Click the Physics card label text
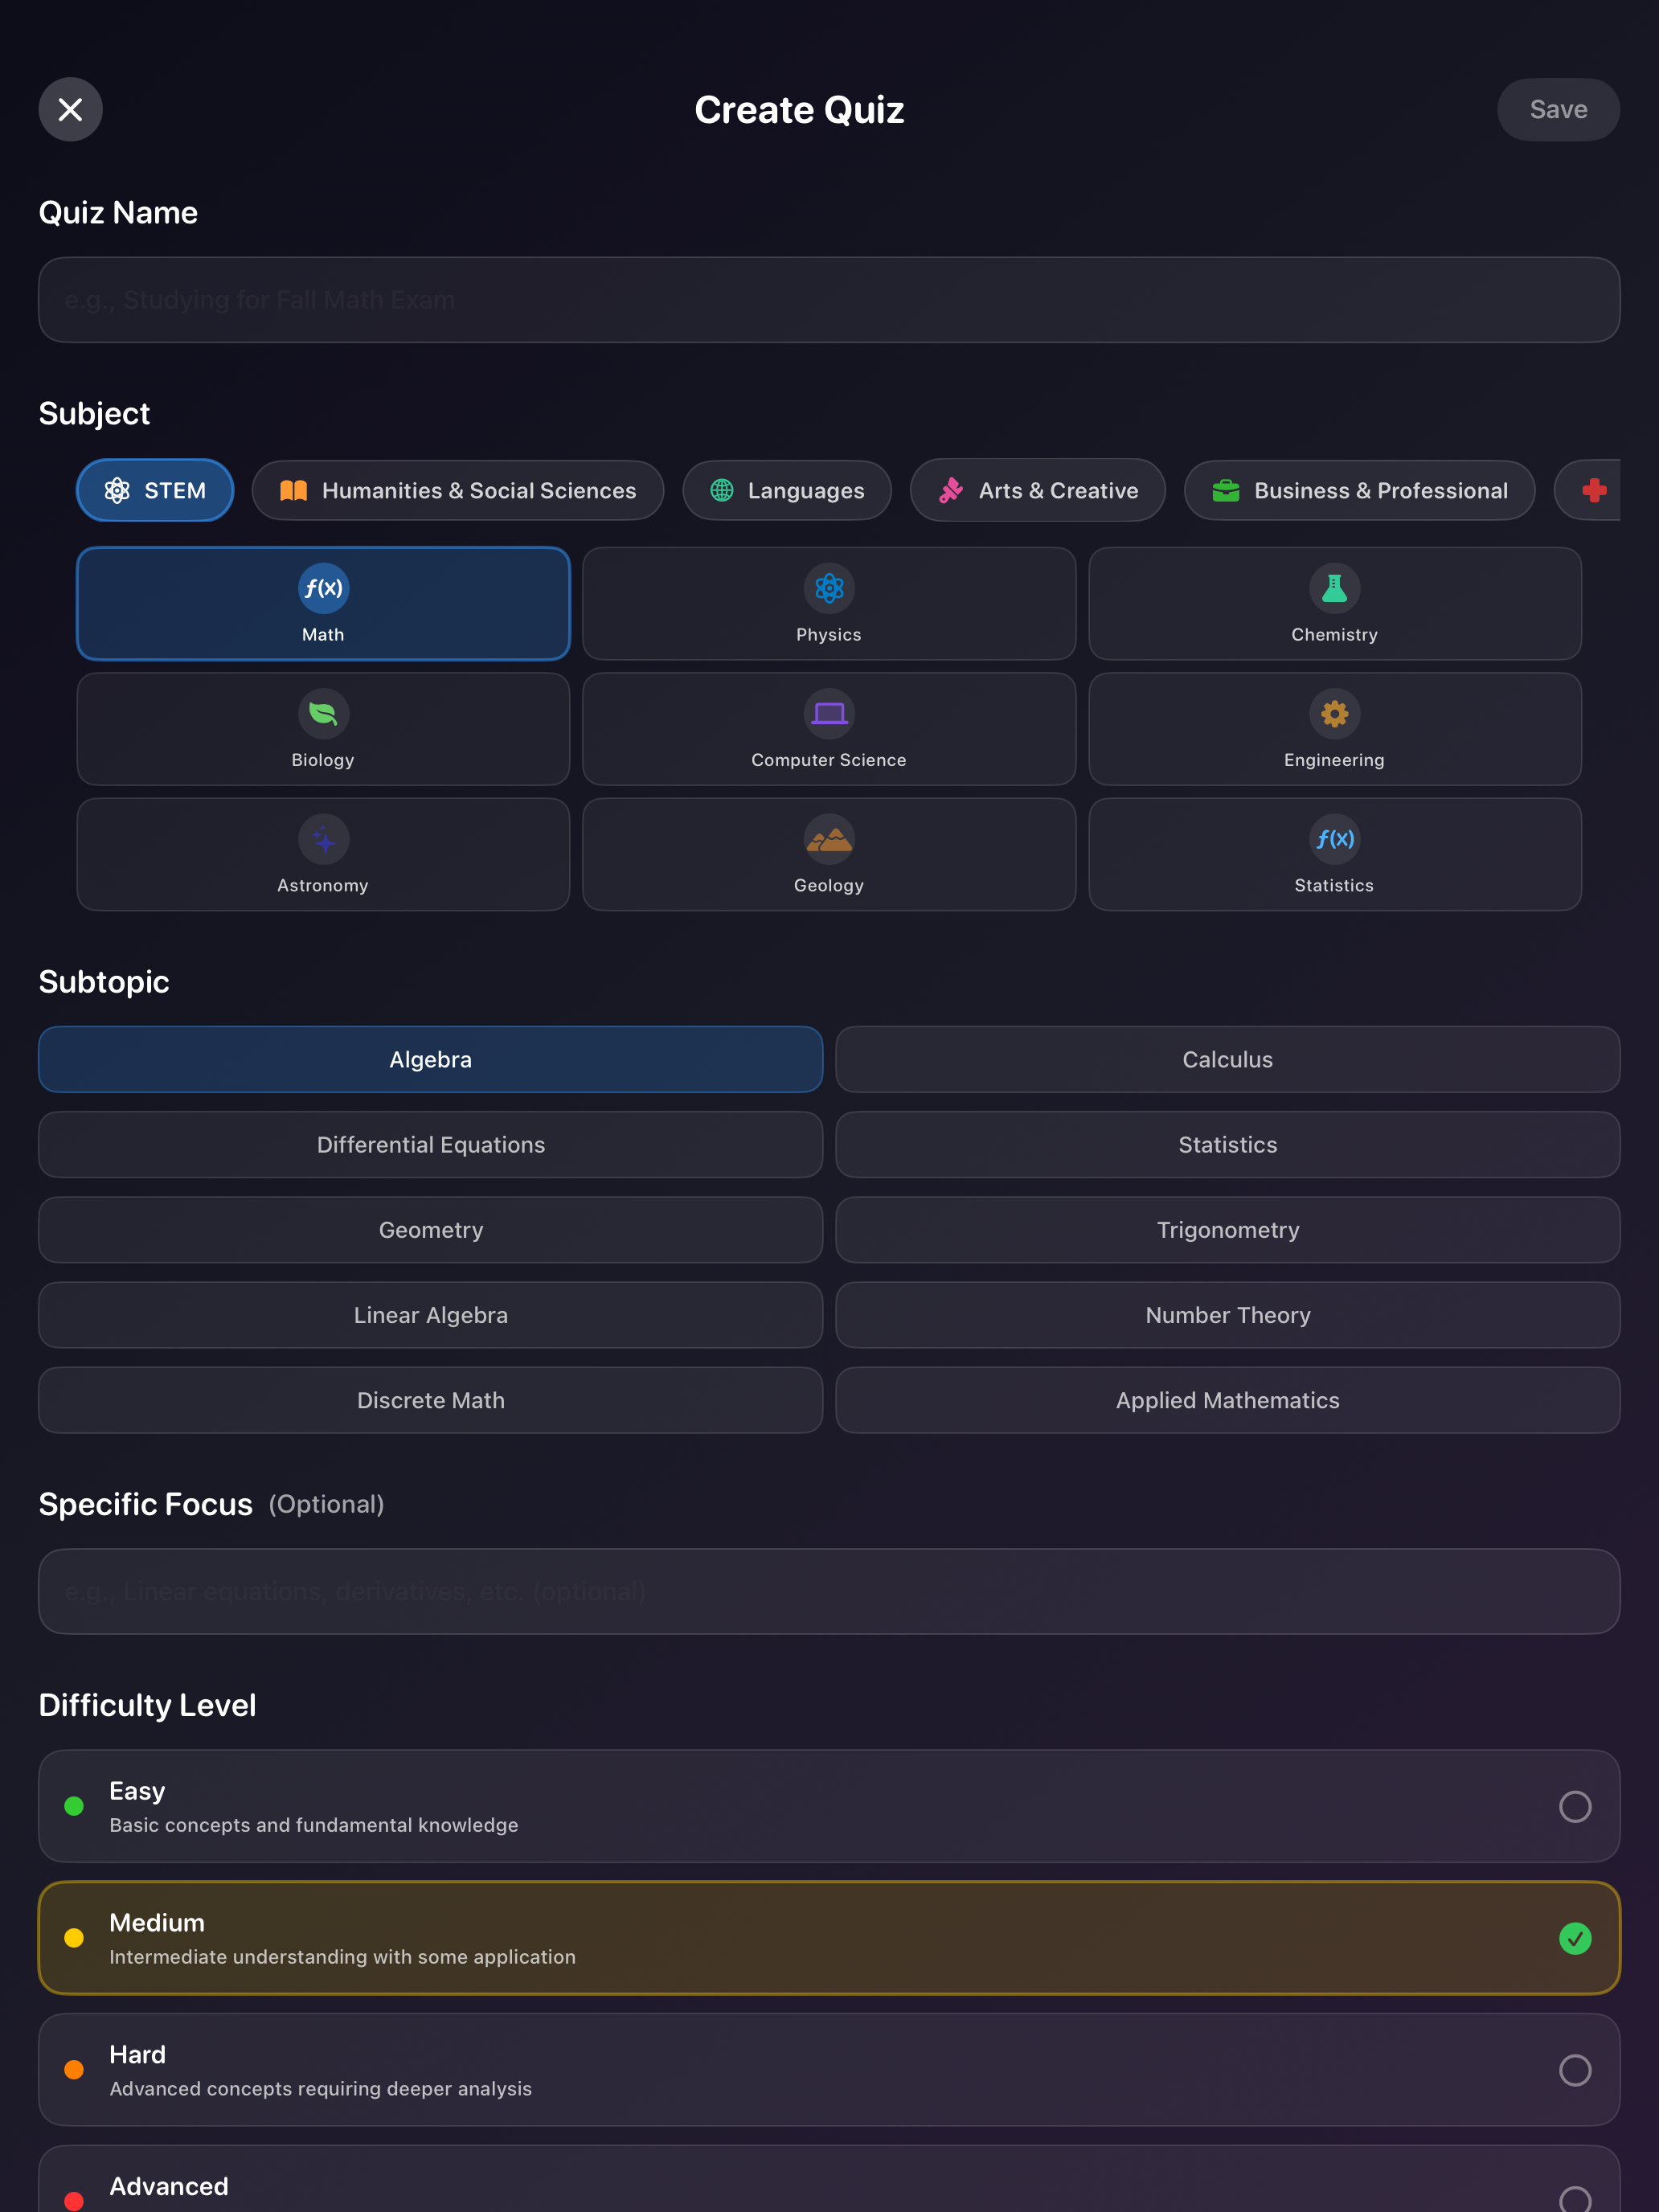 pos(829,635)
